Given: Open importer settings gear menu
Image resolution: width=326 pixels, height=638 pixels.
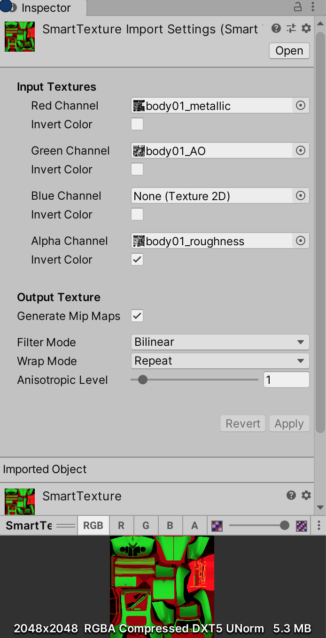Looking at the screenshot, I should pos(306,28).
